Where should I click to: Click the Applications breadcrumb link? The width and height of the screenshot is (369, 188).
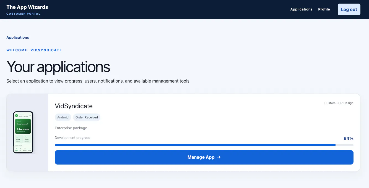18,37
